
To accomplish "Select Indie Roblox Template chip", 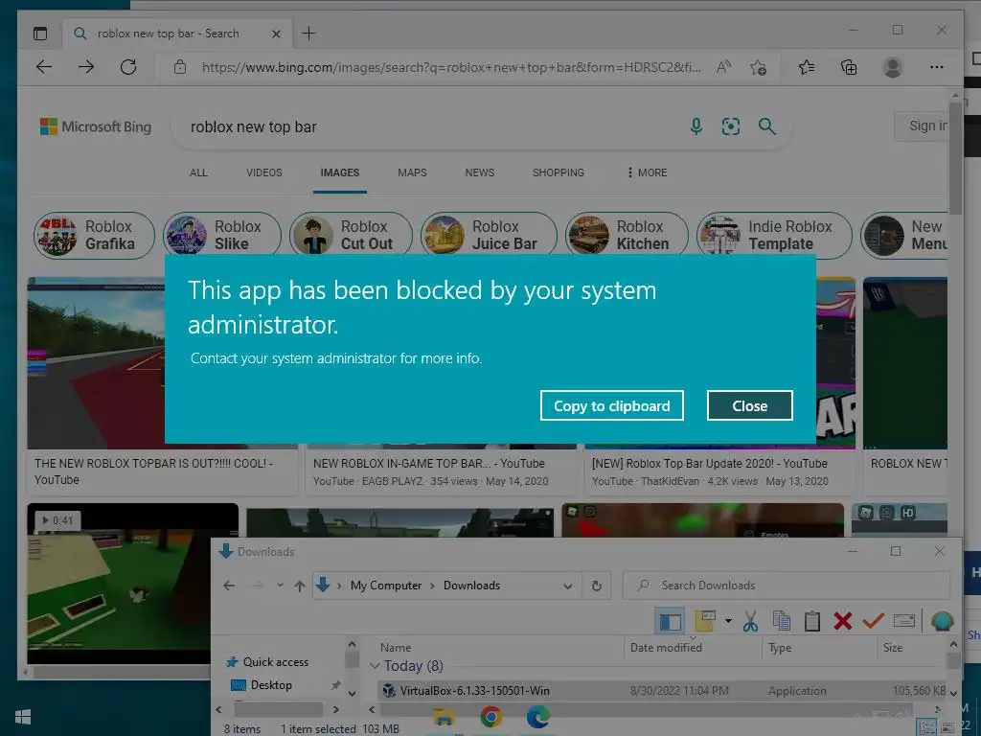I will point(774,236).
